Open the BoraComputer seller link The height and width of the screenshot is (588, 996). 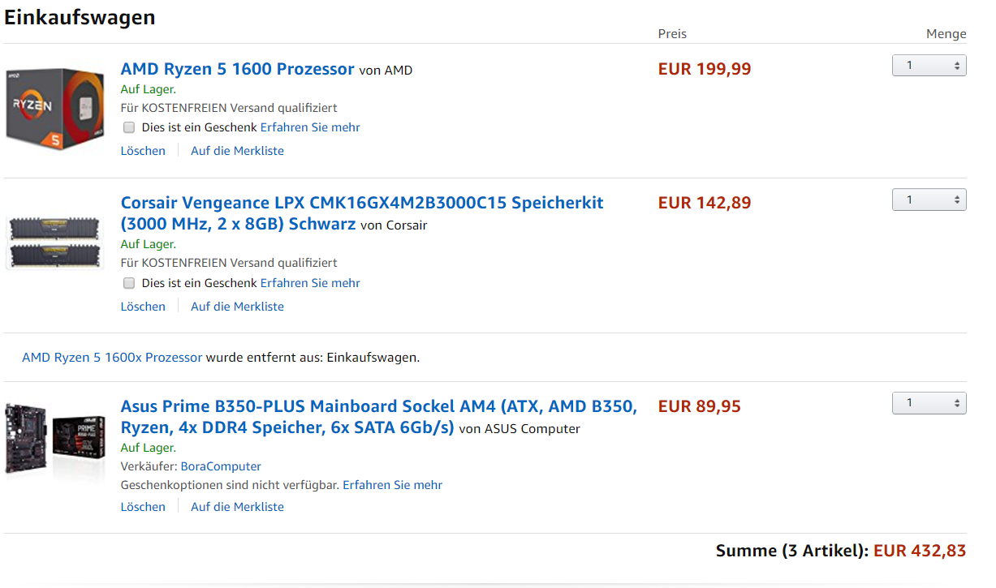point(221,466)
